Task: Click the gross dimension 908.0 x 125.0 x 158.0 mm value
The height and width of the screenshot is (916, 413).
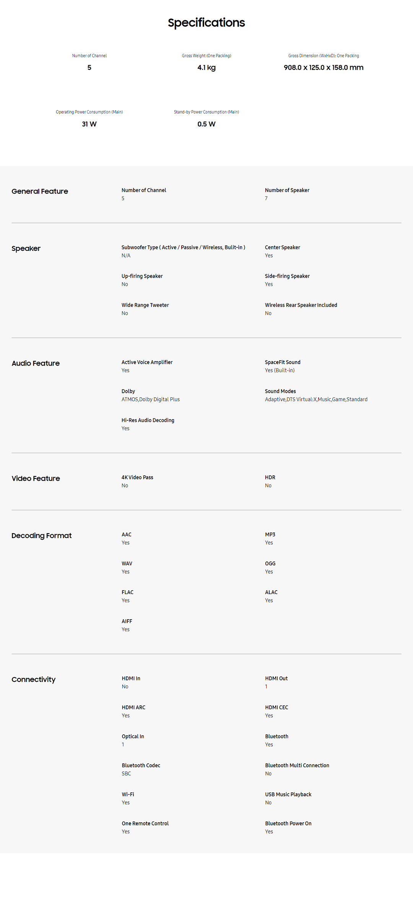Action: 323,68
